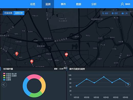
Task: Click the 100 y-axis label
Action: point(70,75)
